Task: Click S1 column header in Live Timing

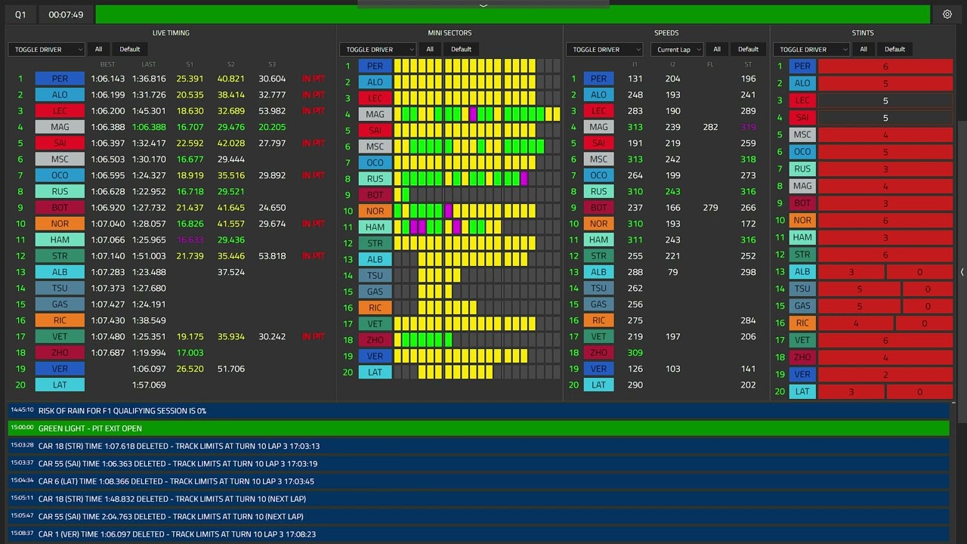Action: pos(190,64)
